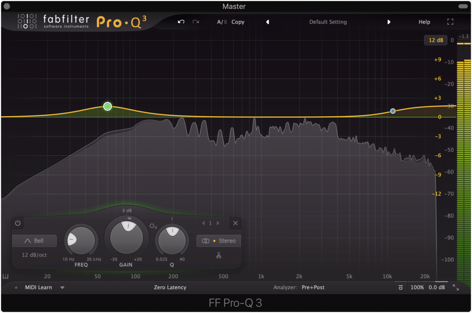
Task: Click the GAIN knob
Action: [x=127, y=238]
